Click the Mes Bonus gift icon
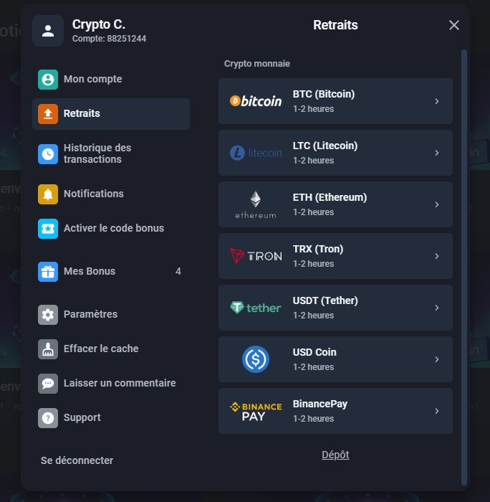The image size is (490, 502). point(48,272)
